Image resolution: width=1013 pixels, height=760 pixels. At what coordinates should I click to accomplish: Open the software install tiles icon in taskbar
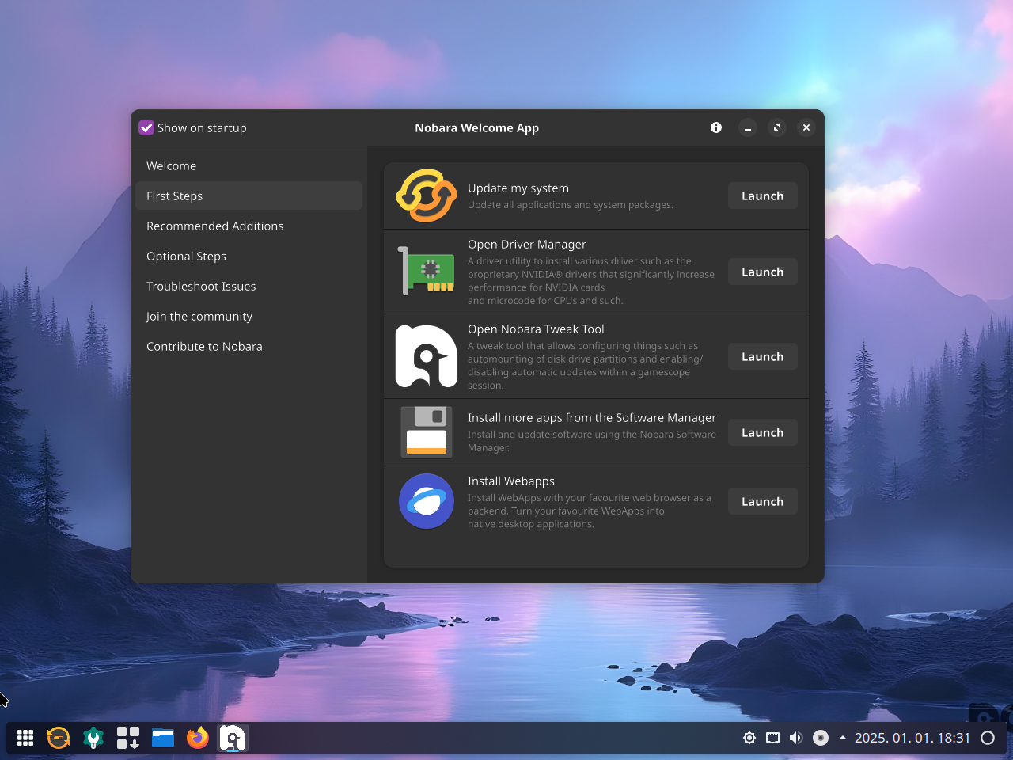[x=128, y=738]
